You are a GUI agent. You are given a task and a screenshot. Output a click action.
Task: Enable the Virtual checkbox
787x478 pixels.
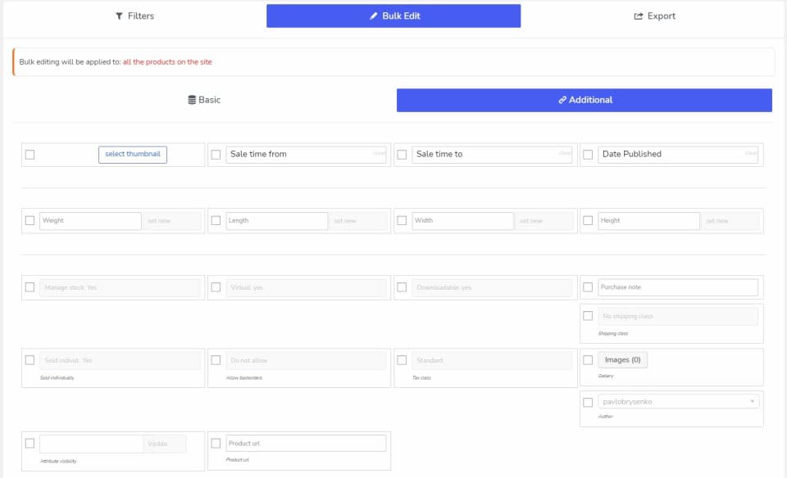(216, 287)
